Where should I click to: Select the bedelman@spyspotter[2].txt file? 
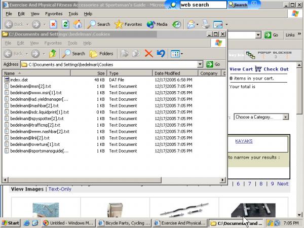click(37, 119)
